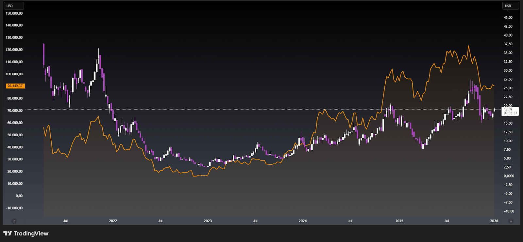The height and width of the screenshot is (242, 523).
Task: Click the 2022 time axis label
Action: pyautogui.click(x=113, y=221)
